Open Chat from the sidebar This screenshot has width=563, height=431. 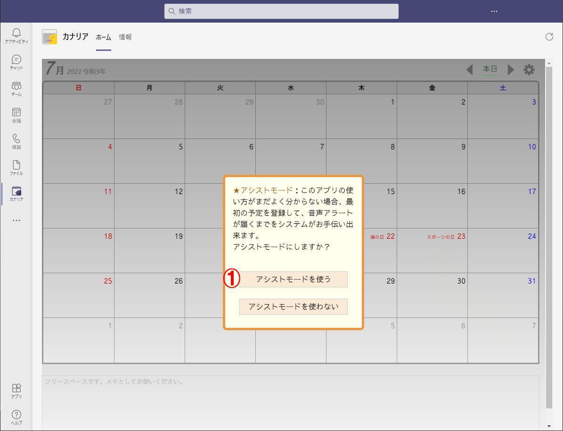(x=16, y=63)
